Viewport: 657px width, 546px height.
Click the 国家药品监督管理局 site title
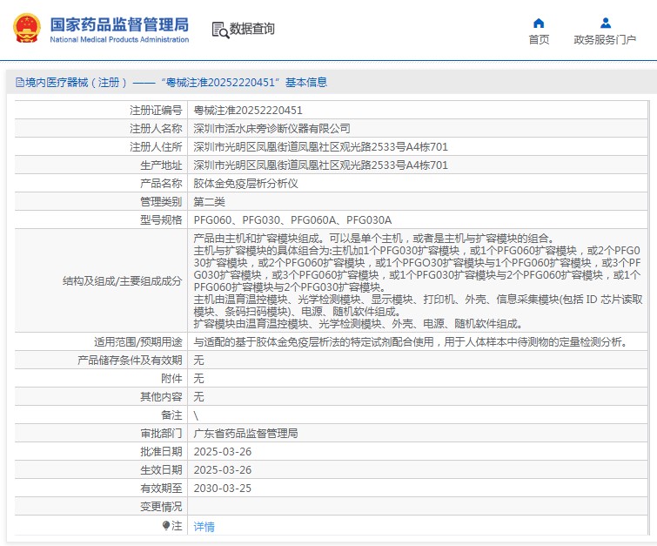119,24
